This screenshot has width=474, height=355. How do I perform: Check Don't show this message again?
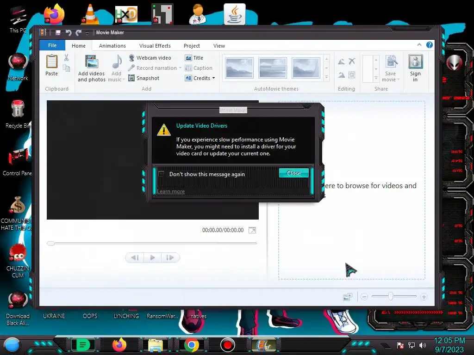(162, 174)
